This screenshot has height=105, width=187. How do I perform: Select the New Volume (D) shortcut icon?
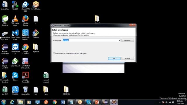tap(5, 36)
